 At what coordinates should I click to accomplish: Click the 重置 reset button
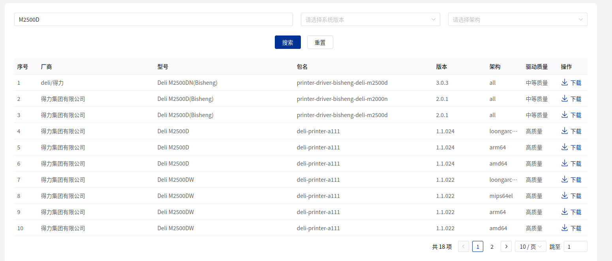(x=320, y=42)
